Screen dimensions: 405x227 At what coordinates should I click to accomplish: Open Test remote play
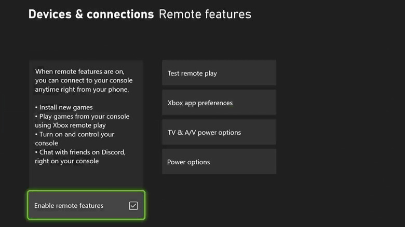(x=219, y=73)
